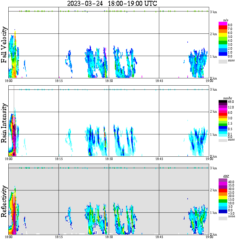This screenshot has width=237, height=242.
Task: Select the purple 12.0 mm/hr rain swatch
Action: (x=223, y=107)
